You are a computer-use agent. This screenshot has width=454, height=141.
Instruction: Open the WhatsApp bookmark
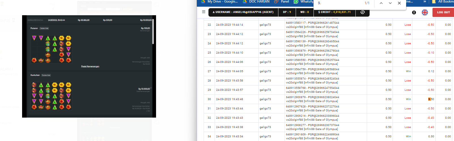click(304, 1)
